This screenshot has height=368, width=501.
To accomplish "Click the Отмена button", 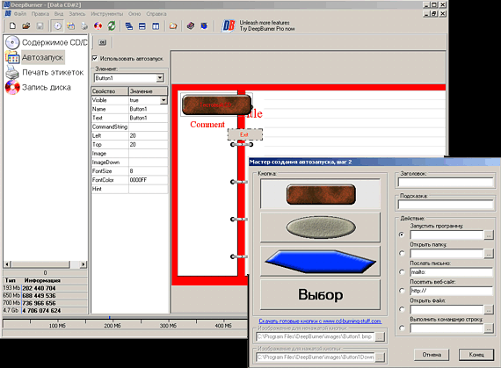I will click(432, 355).
